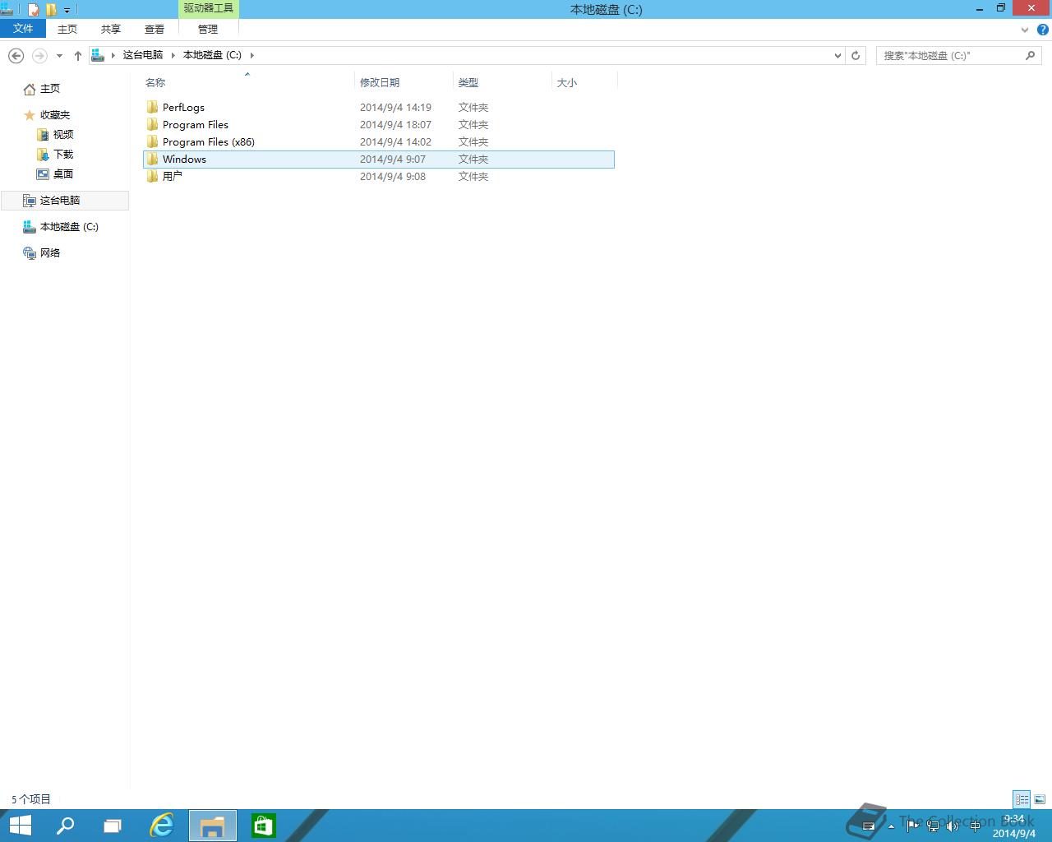Expand breadcrumb arrow after 本地磁盘 (C:)
Viewport: 1052px width, 842px height.
(251, 55)
